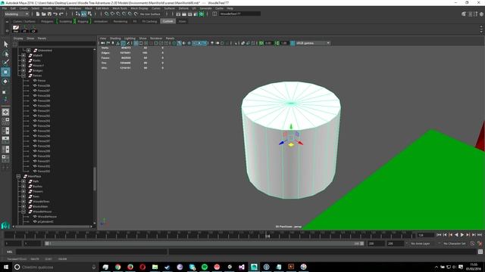Open the Script Editor icon at command line

[x=480, y=252]
